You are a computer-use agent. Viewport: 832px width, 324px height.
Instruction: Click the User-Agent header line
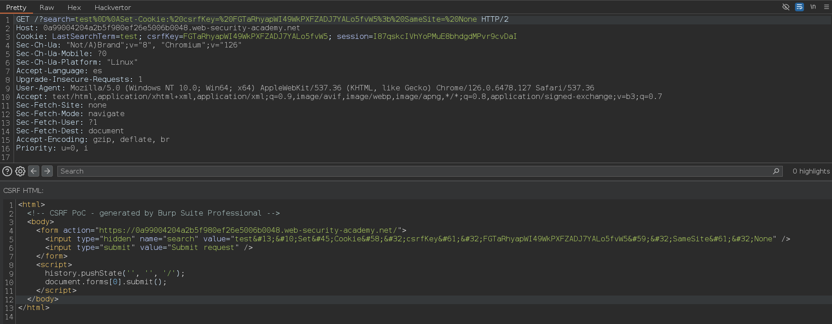coord(305,88)
